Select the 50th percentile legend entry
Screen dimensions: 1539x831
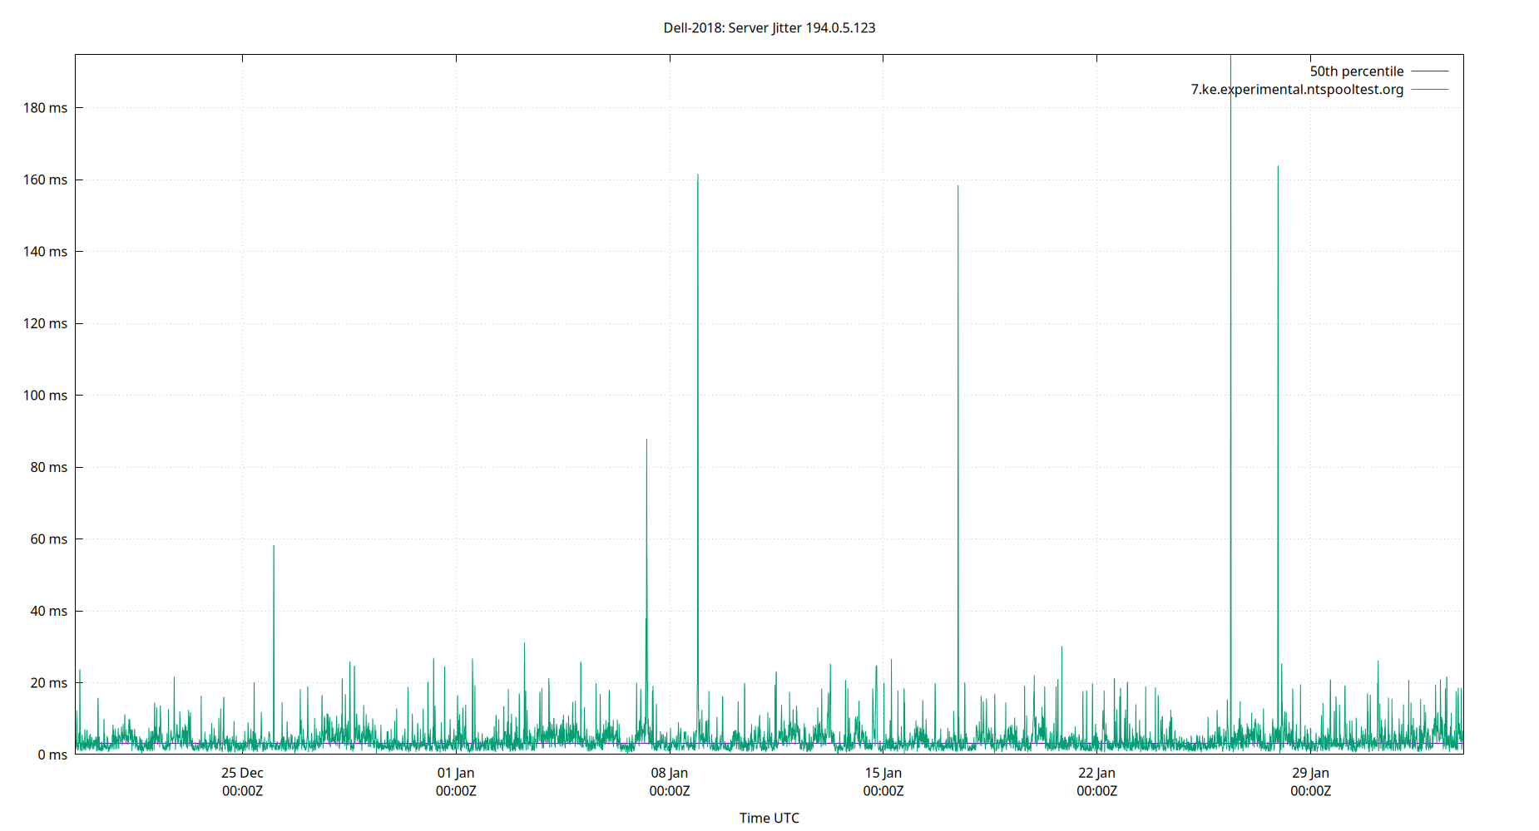coord(1357,71)
